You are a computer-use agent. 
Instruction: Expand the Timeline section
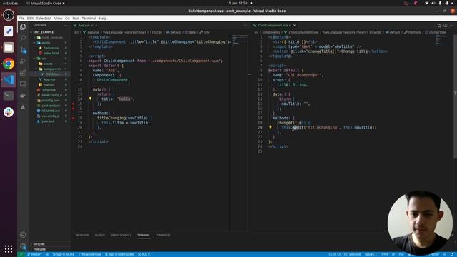coord(49,249)
